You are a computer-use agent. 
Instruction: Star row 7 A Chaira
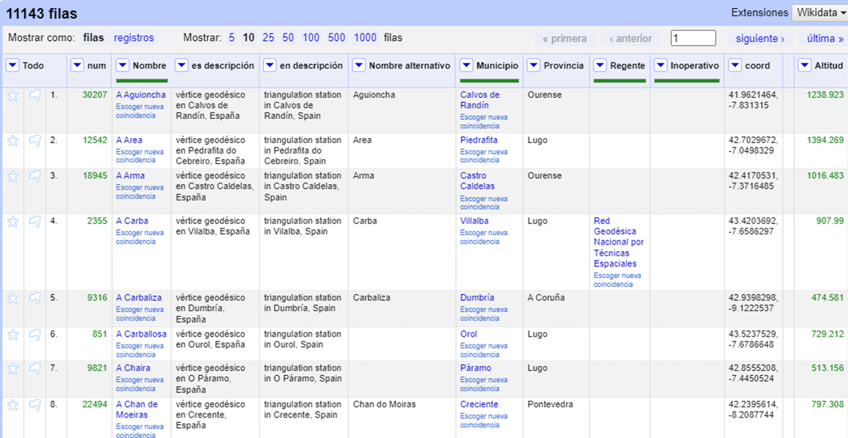click(x=13, y=369)
